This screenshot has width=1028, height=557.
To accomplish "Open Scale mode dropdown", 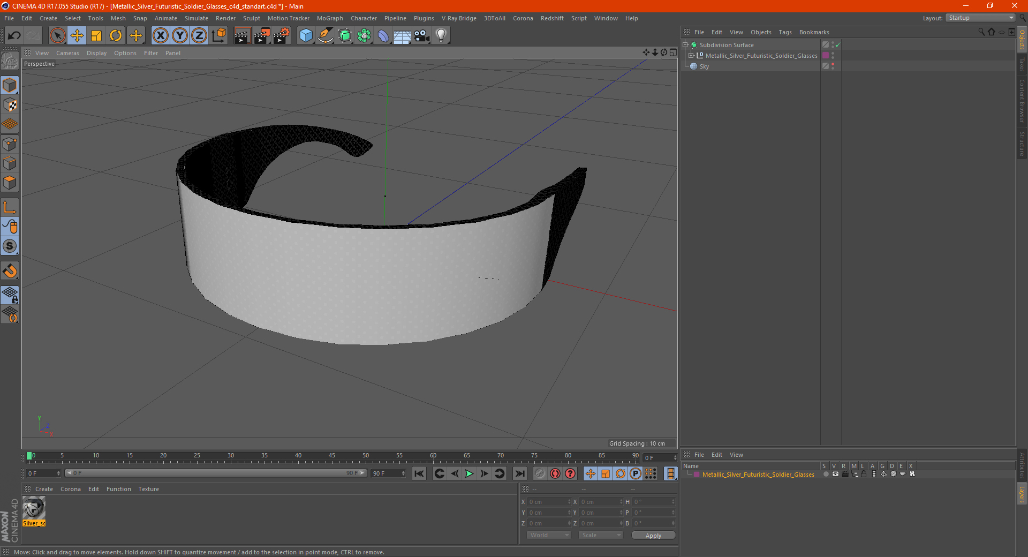I will click(x=600, y=535).
